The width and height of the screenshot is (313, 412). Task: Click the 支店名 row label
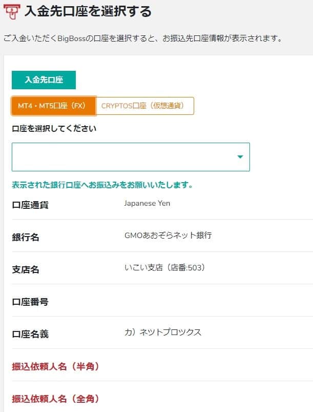[26, 269]
